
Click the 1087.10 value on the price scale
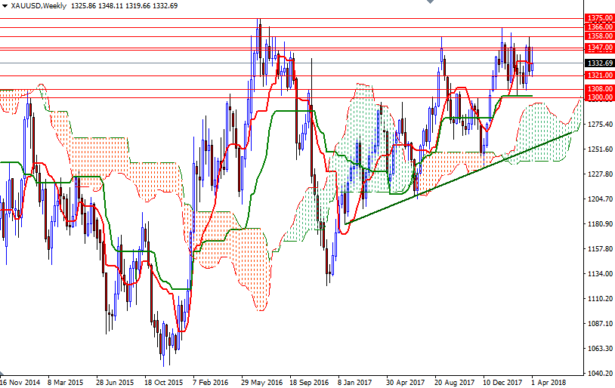point(598,324)
